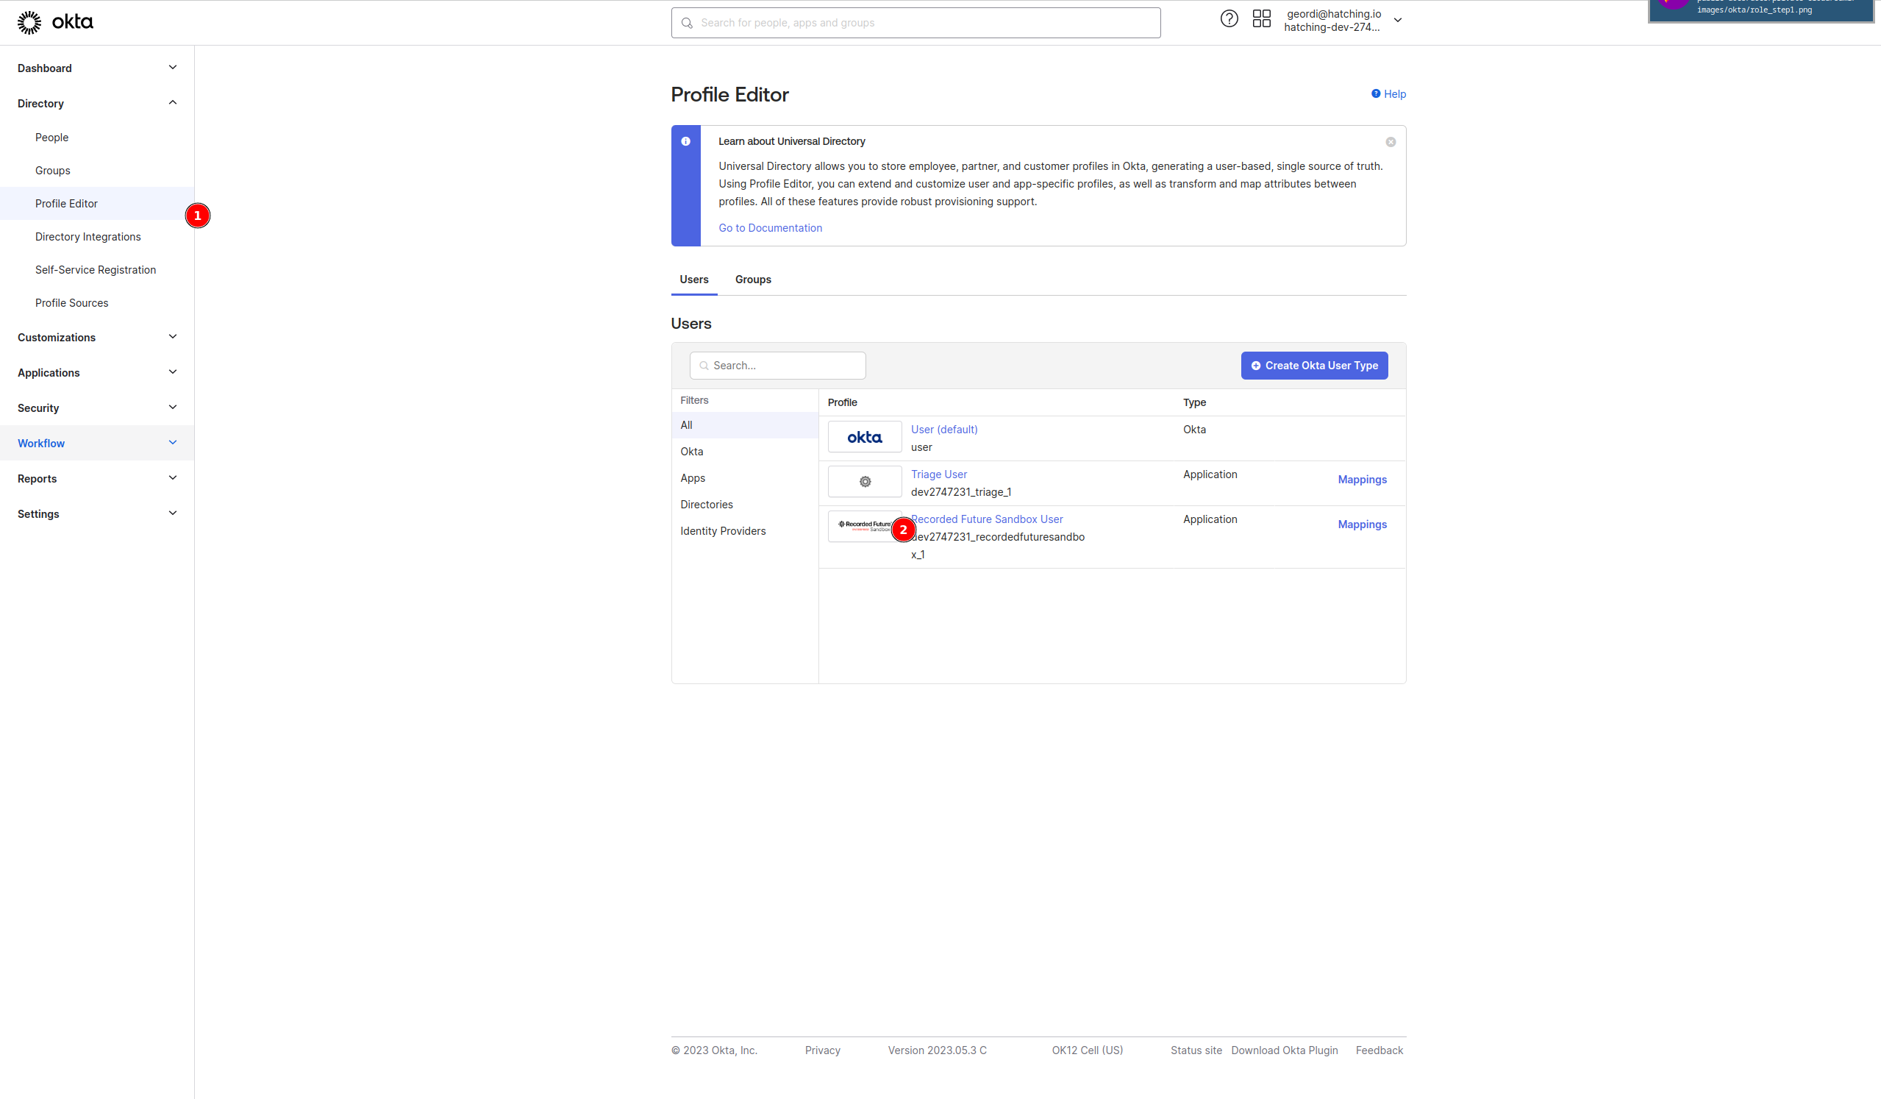The width and height of the screenshot is (1881, 1099).
Task: Dismiss the Universal Directory info banner
Action: [x=1391, y=142]
